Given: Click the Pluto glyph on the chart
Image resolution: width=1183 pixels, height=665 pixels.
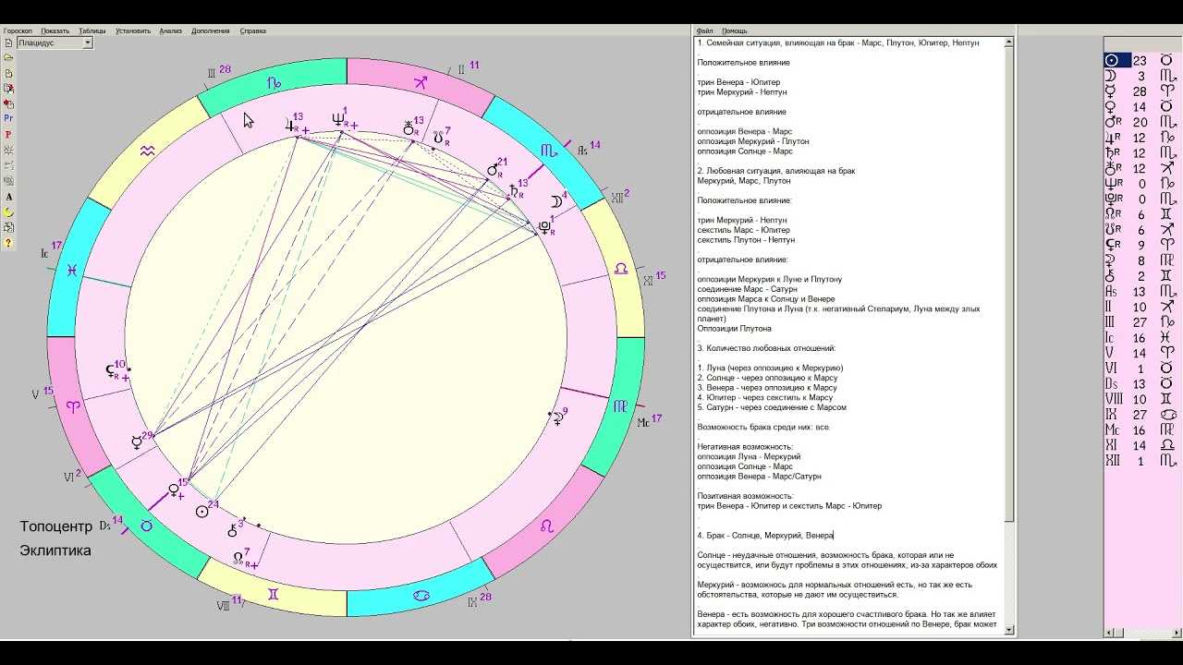Looking at the screenshot, I should point(545,226).
